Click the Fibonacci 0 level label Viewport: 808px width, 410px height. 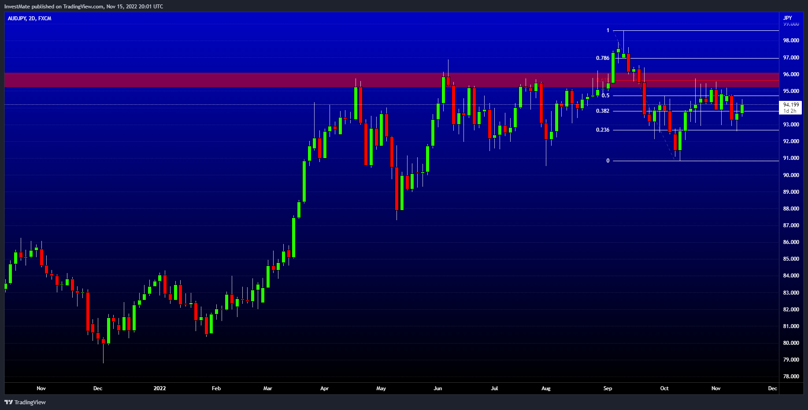tap(608, 161)
